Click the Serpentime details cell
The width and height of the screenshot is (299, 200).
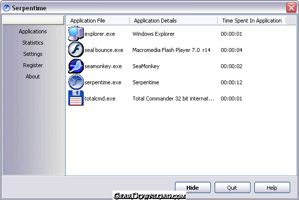pos(146,82)
